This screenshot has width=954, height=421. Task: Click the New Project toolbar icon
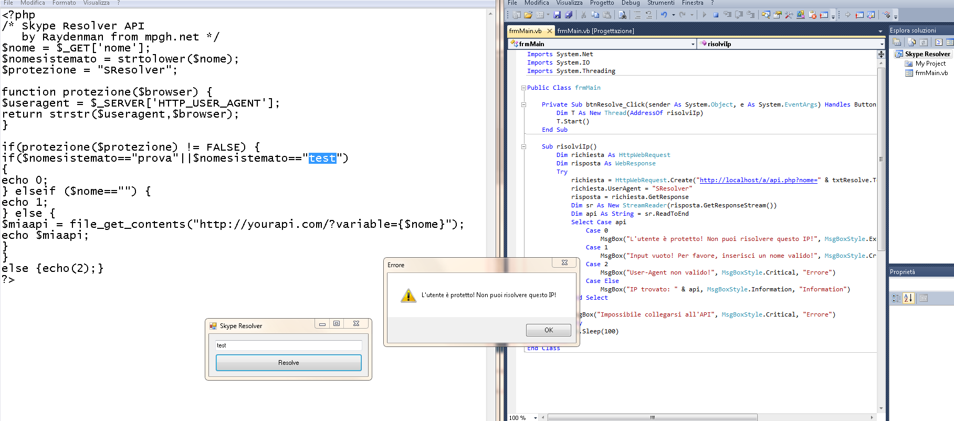[x=516, y=15]
